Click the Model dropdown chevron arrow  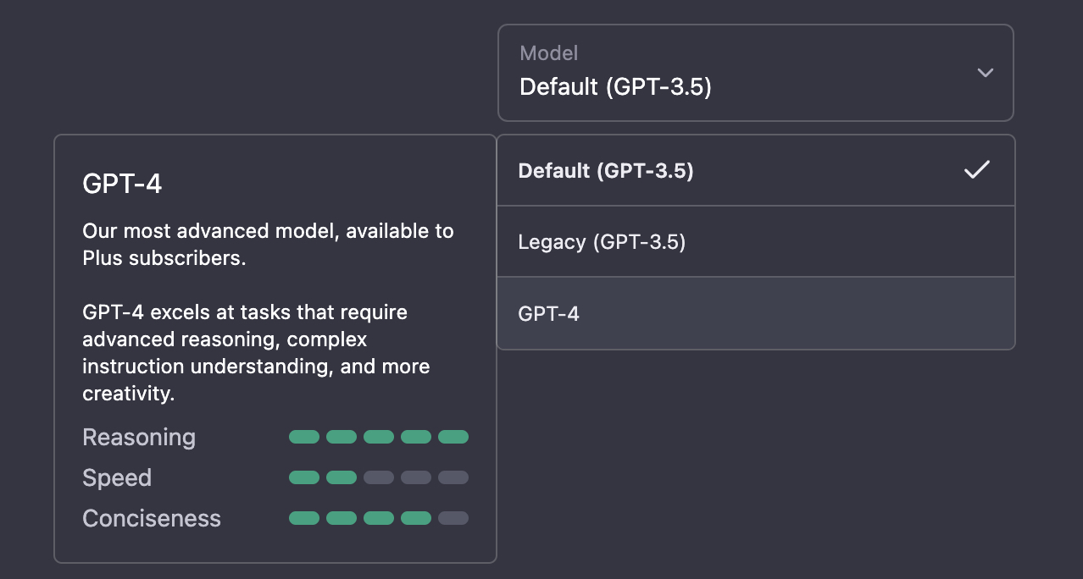(x=985, y=73)
